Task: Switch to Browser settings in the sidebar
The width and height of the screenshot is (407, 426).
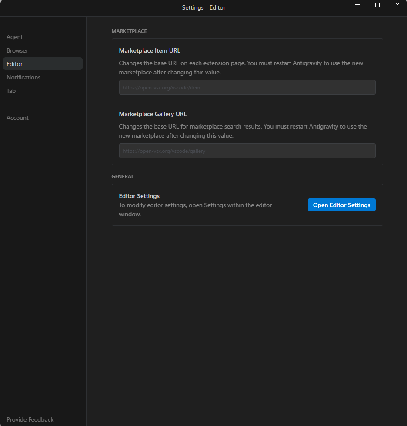Action: (x=17, y=51)
